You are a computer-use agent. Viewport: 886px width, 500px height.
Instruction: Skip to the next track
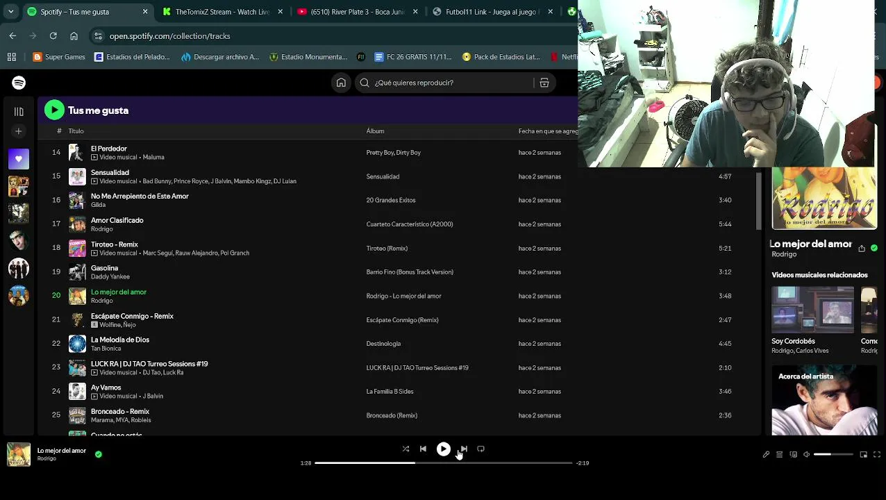463,449
